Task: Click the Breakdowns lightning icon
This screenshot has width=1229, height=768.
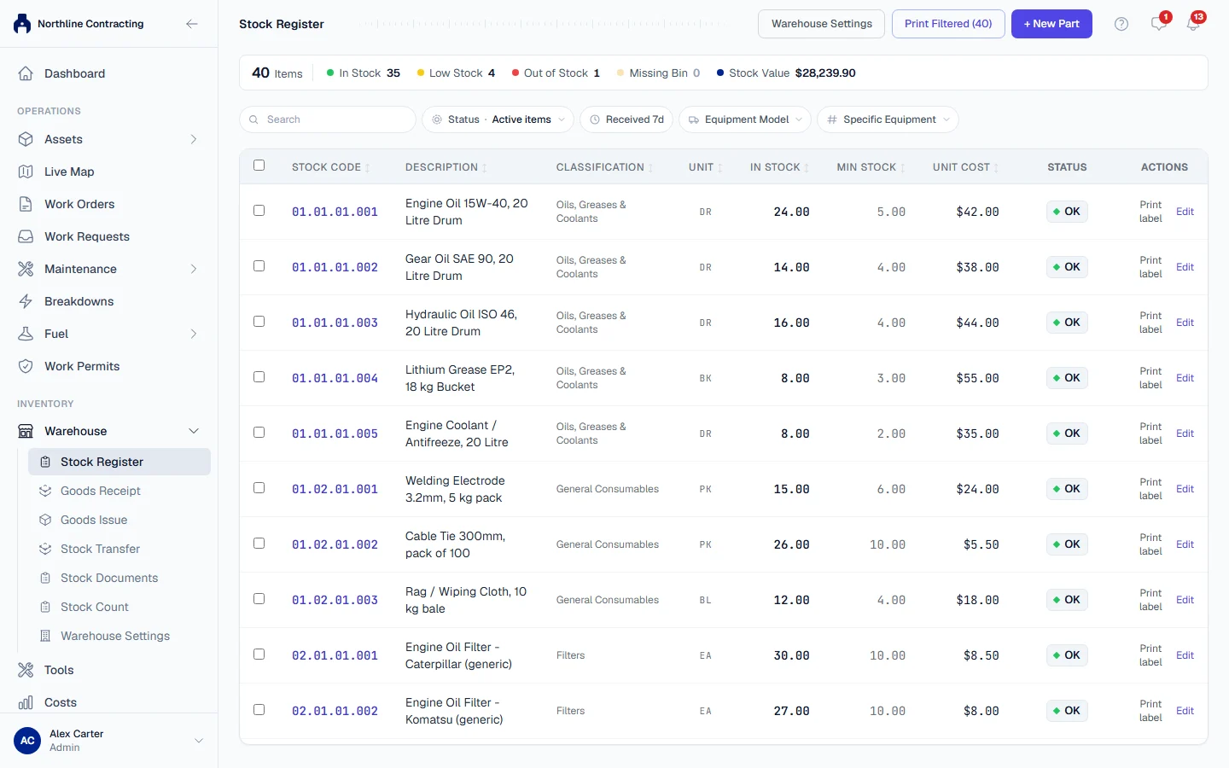Action: [x=26, y=301]
